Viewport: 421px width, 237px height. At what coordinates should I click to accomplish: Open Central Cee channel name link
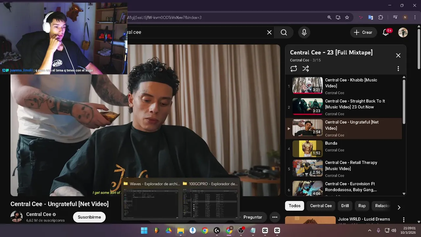coord(39,214)
